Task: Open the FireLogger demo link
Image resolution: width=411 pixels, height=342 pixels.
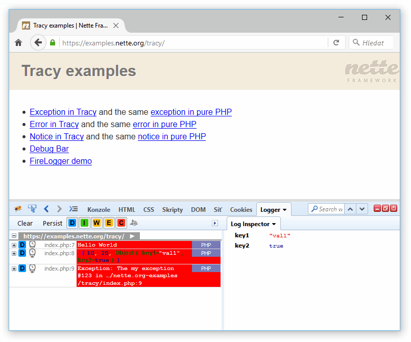Action: [x=61, y=161]
